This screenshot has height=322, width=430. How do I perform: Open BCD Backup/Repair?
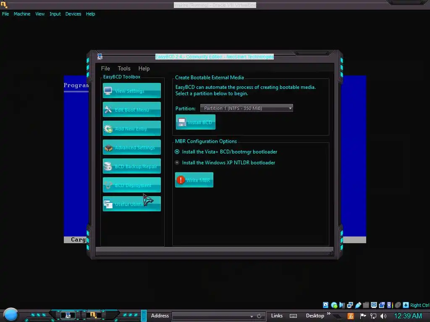point(132,166)
